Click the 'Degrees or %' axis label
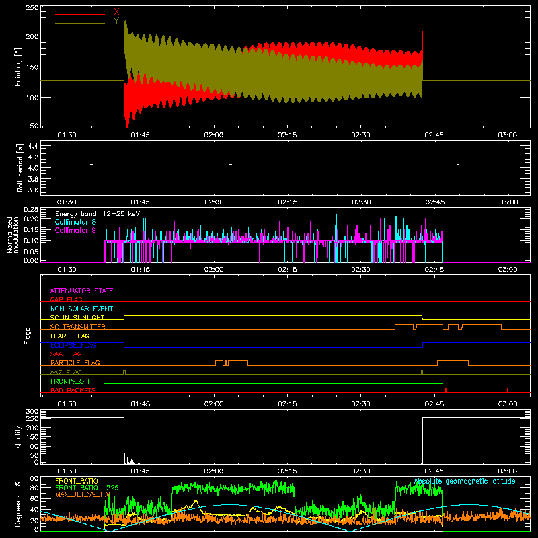This screenshot has height=538, width=538. (x=18, y=504)
